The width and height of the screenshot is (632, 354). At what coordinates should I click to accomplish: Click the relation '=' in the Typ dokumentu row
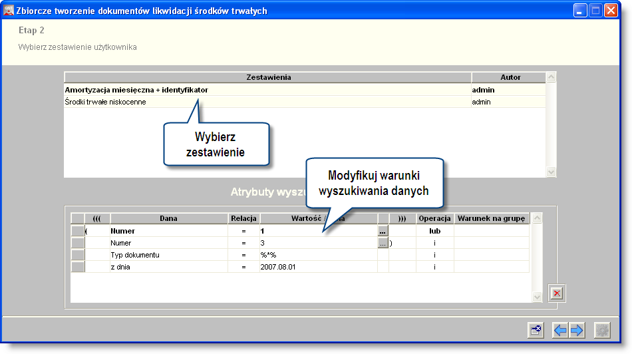[244, 256]
